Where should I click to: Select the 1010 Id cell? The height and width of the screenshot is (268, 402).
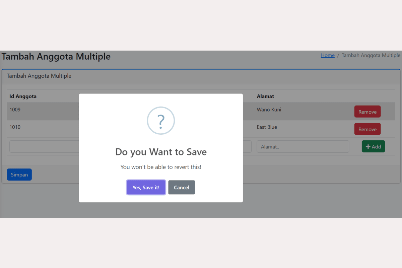point(15,127)
